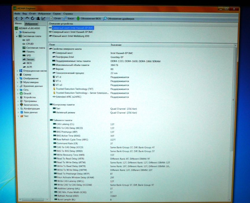Expand the Хранение данных node

(18, 86)
